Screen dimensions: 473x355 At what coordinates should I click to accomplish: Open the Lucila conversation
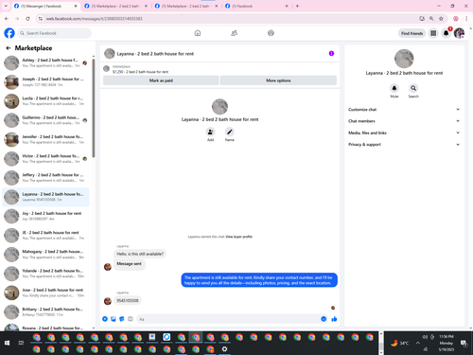pyautogui.click(x=45, y=101)
